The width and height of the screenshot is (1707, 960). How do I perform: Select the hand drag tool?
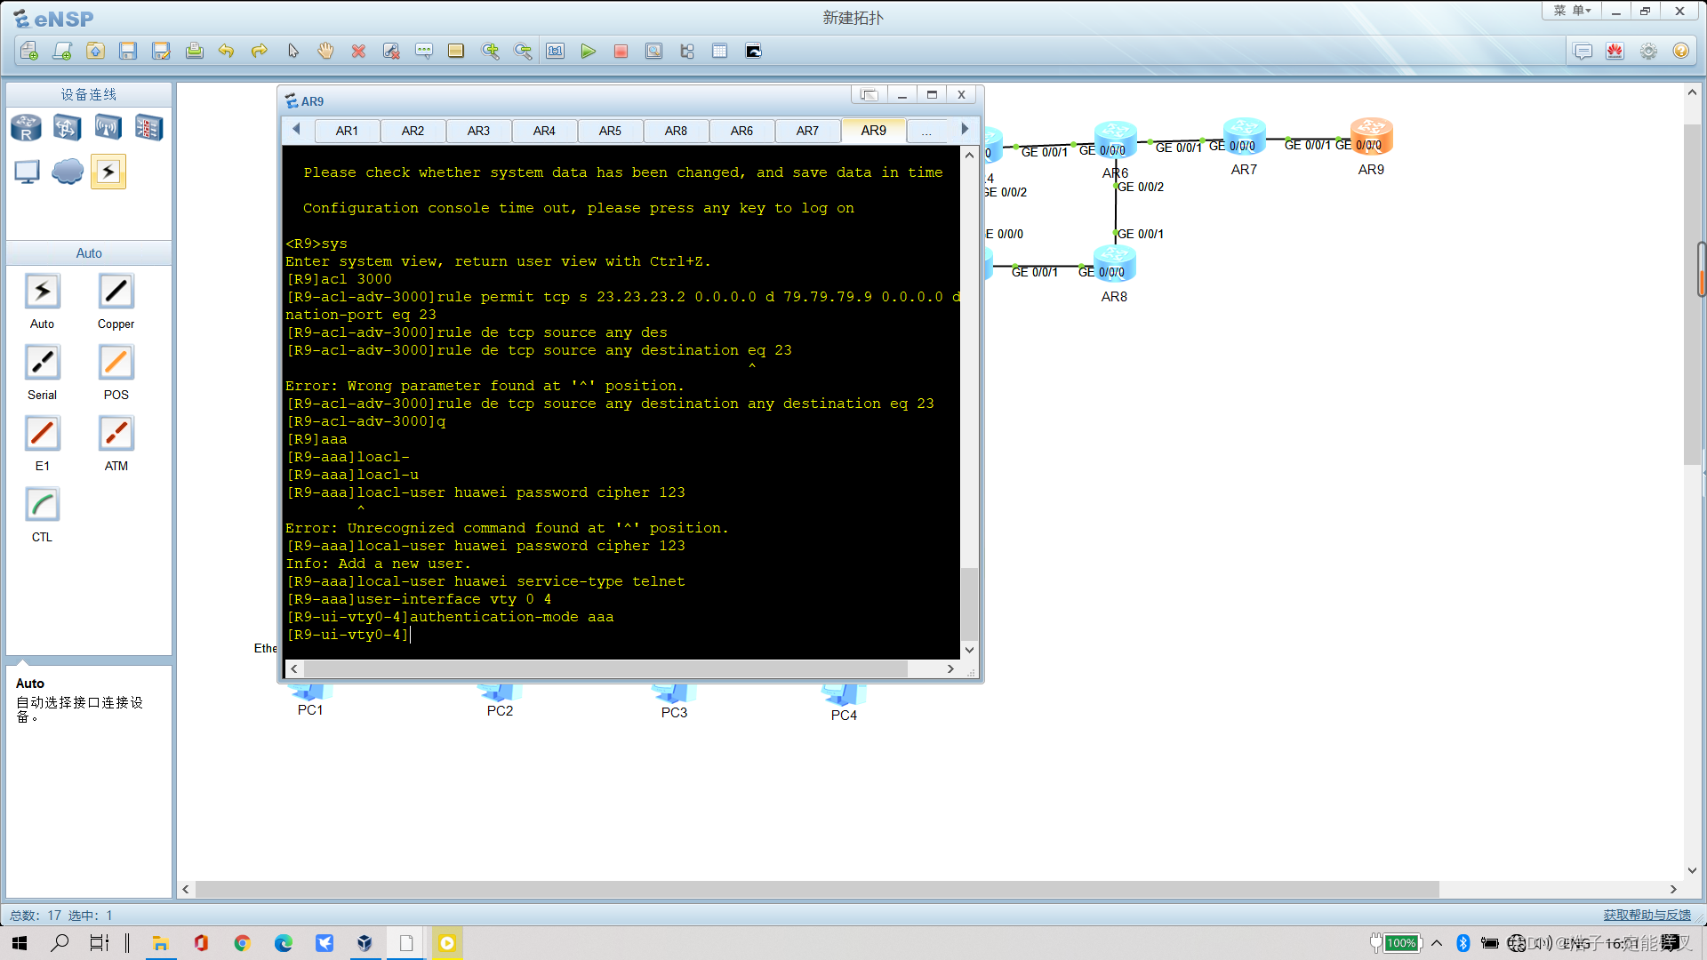point(325,52)
